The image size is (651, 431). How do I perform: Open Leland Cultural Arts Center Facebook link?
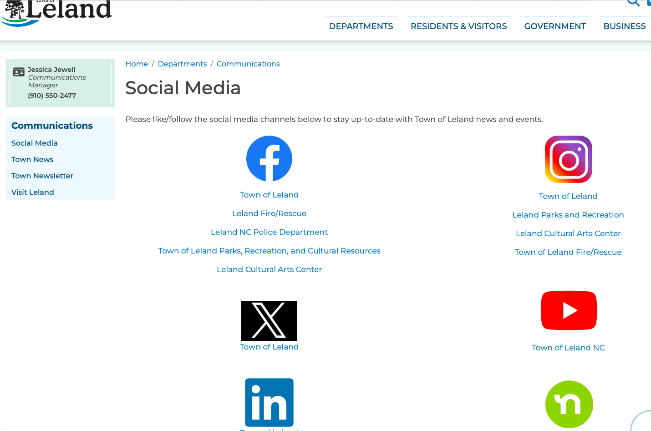click(269, 269)
